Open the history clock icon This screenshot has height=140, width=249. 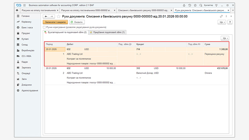click(190, 5)
